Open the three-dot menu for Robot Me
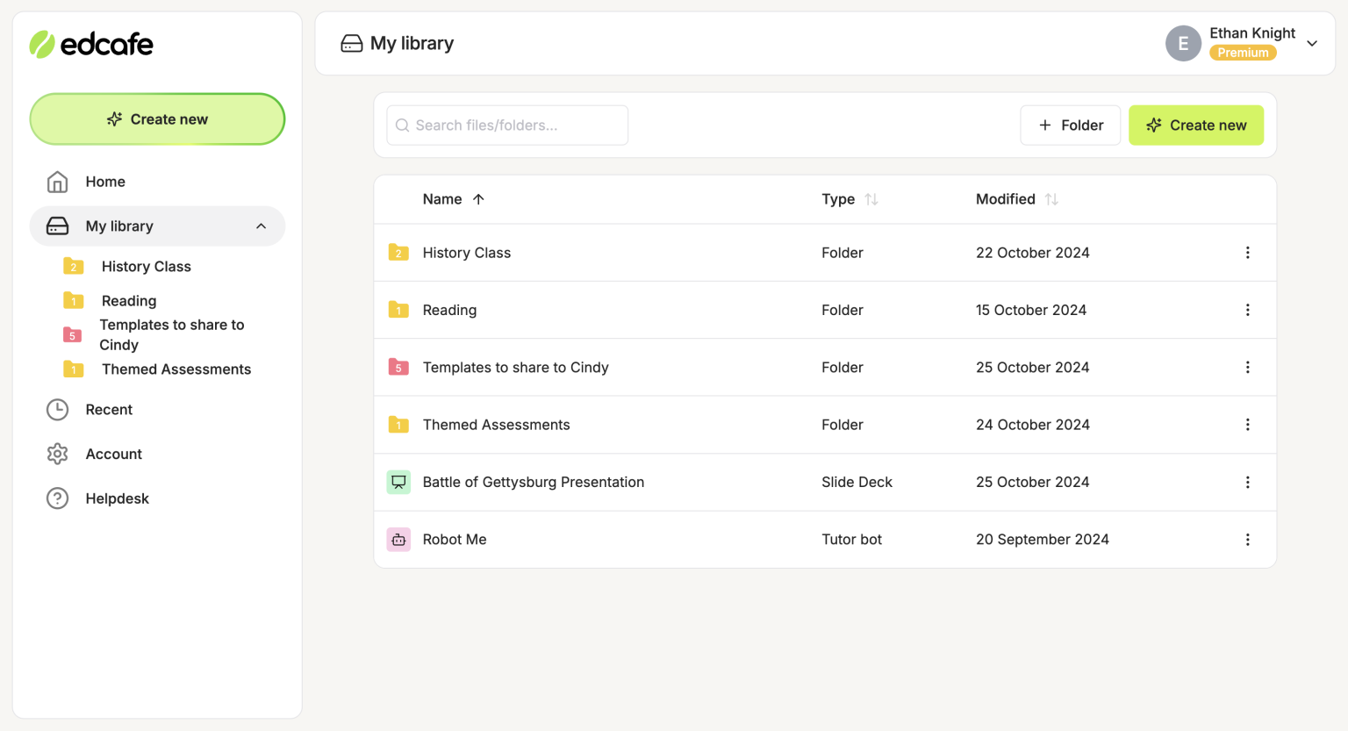Image resolution: width=1348 pixels, height=731 pixels. 1247,540
